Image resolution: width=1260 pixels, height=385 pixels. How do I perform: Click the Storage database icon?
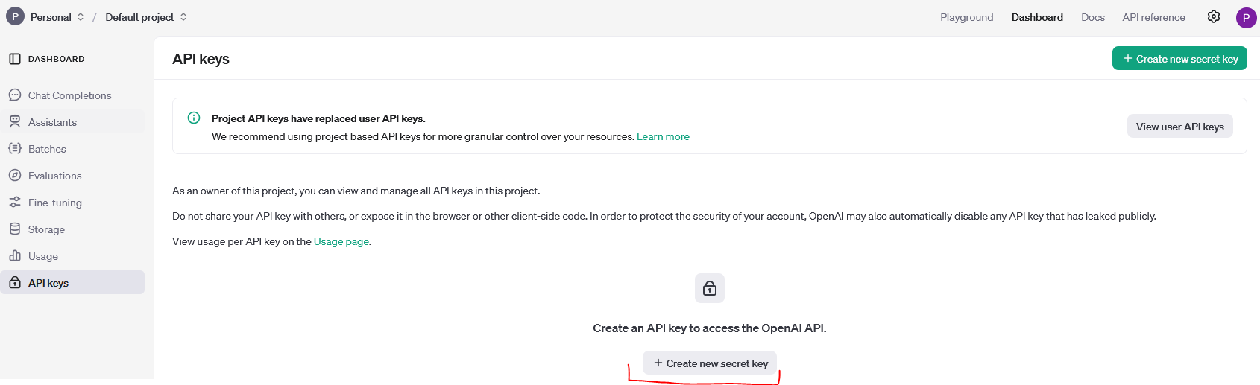pyautogui.click(x=15, y=229)
